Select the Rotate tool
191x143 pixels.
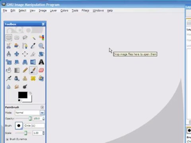tap(41, 54)
